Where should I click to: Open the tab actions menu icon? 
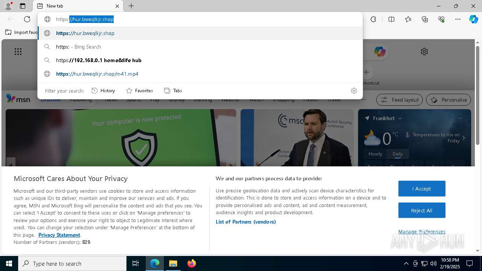[x=23, y=6]
